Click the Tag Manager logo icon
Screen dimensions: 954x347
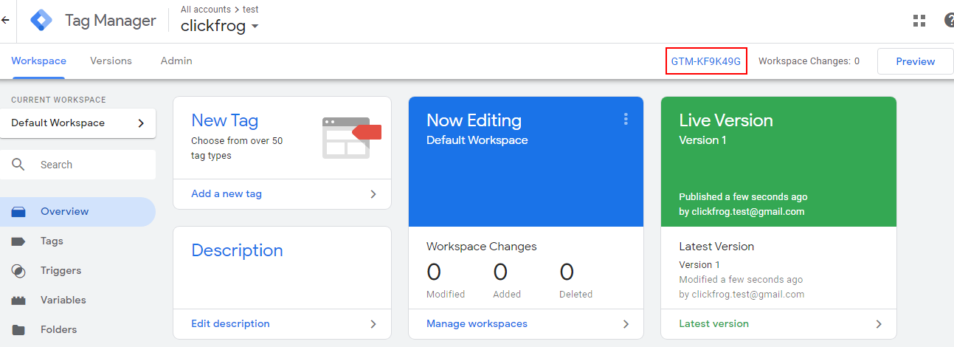click(x=41, y=21)
